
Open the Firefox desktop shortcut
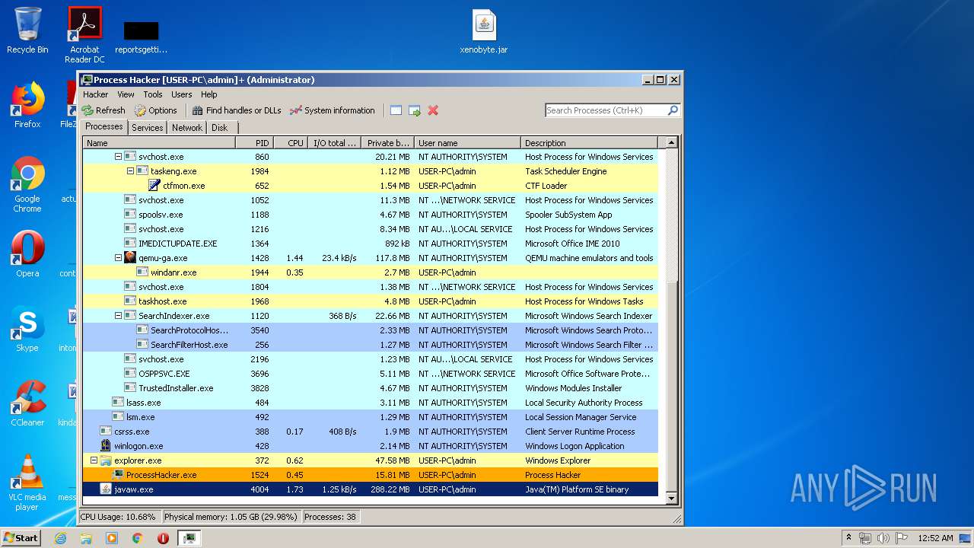27,105
